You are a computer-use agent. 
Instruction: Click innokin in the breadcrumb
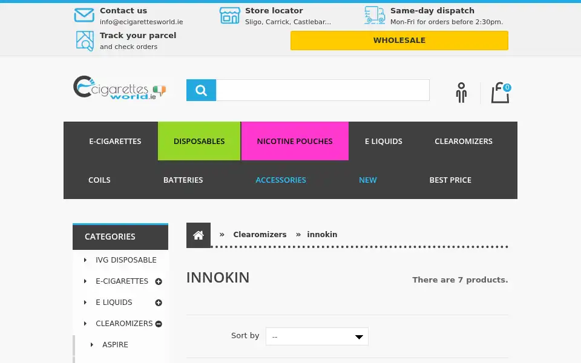[x=322, y=235]
